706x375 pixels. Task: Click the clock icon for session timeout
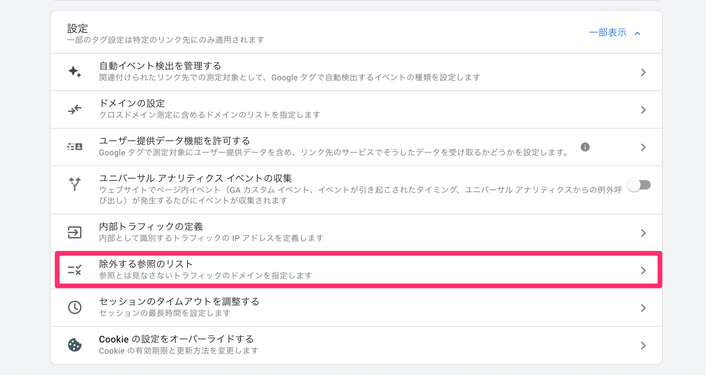click(x=75, y=307)
